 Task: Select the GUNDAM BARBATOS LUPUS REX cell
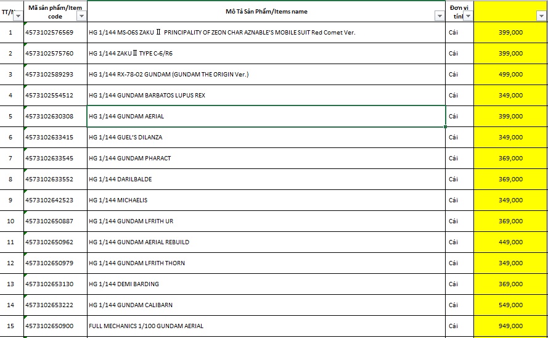point(266,96)
